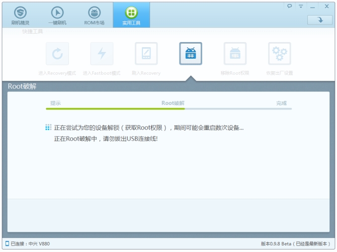337x252 pixels.
Task: Click the Root破解 panel heading
Action: point(22,86)
